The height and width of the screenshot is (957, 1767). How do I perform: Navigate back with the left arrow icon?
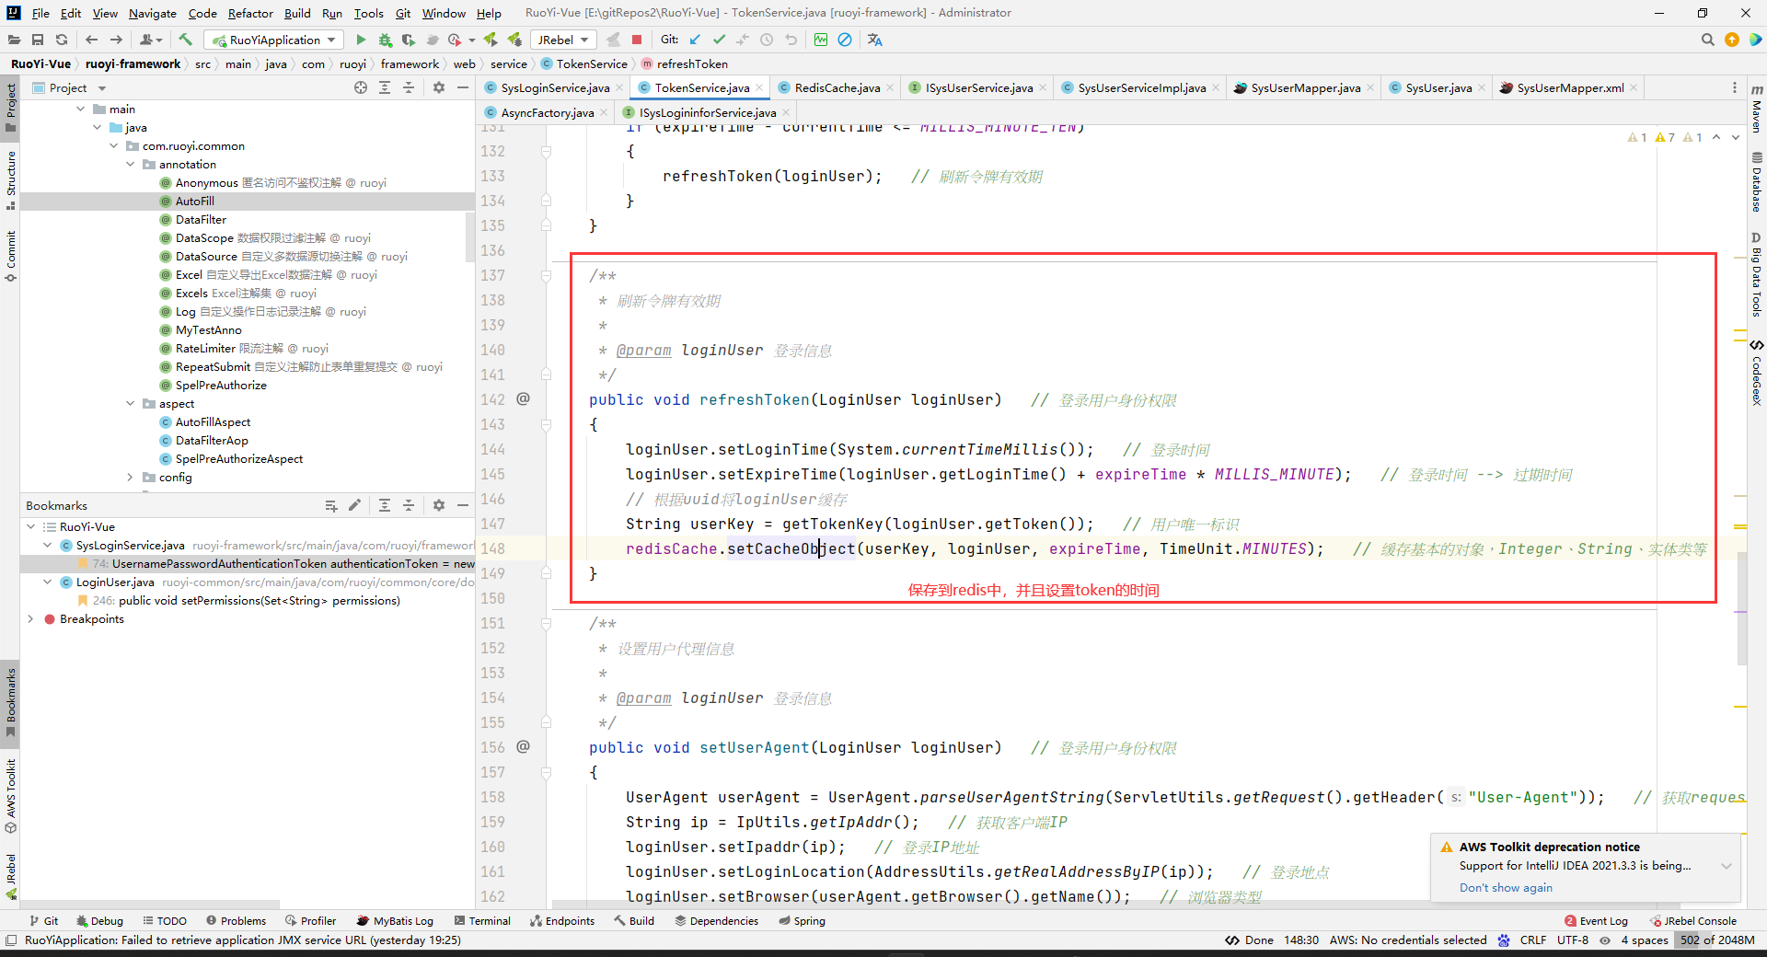tap(91, 40)
